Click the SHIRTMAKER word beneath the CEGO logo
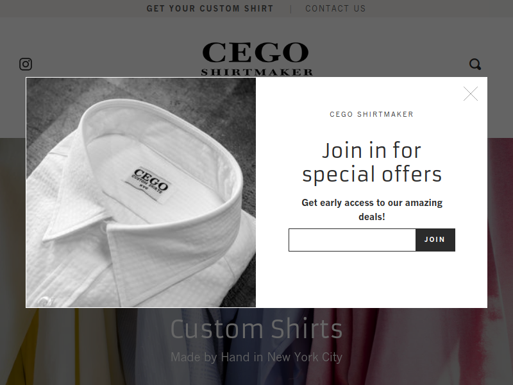Viewport: 513px width, 385px height. coord(257,73)
